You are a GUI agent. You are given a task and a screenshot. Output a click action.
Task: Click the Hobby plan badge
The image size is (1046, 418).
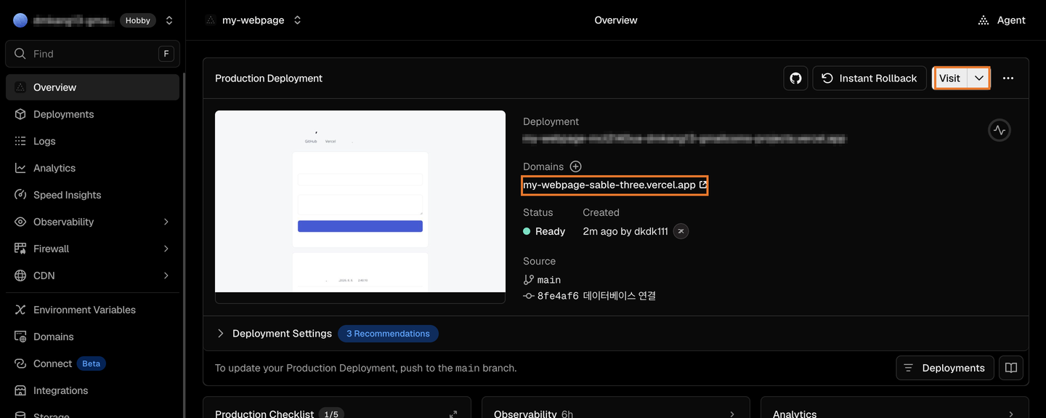click(138, 20)
